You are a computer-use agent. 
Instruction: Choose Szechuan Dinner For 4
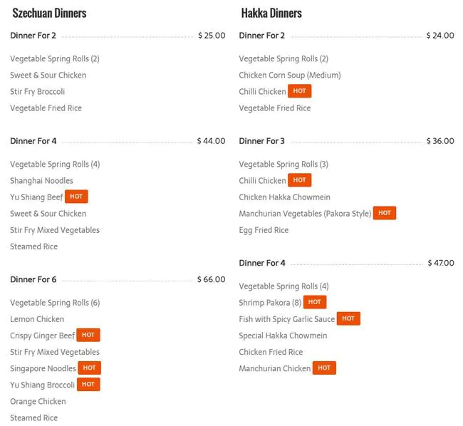pos(33,141)
